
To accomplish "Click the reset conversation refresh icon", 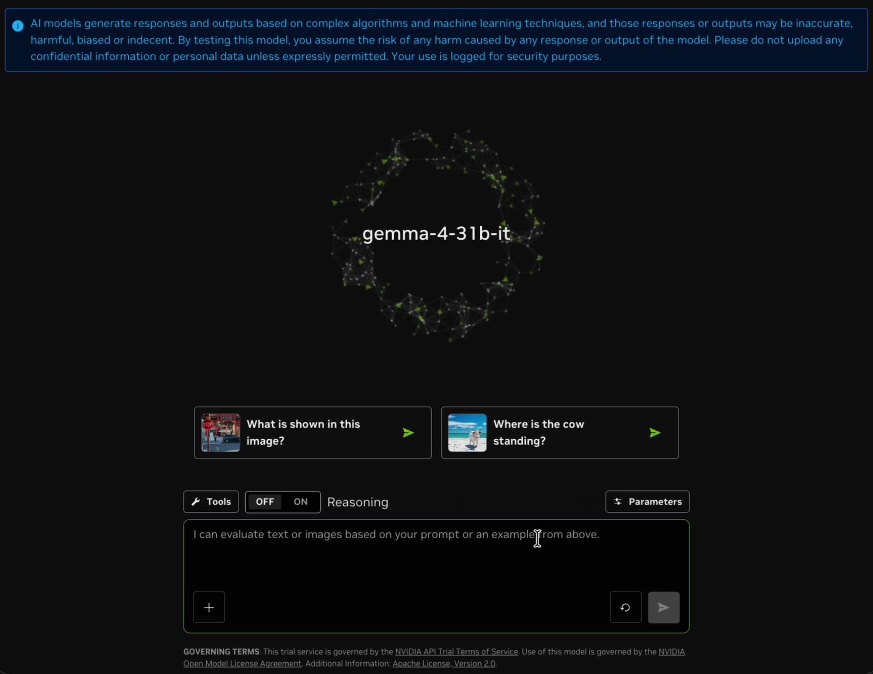I will point(625,607).
